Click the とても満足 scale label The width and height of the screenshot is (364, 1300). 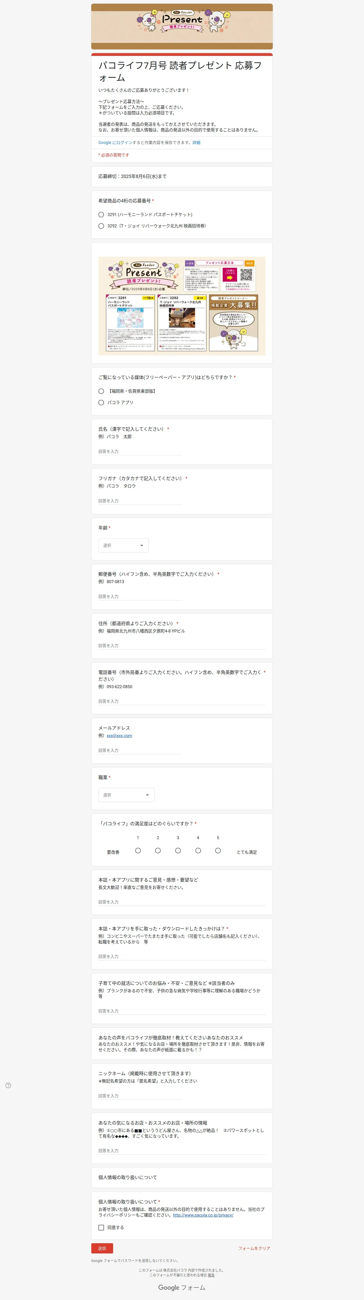click(x=247, y=852)
